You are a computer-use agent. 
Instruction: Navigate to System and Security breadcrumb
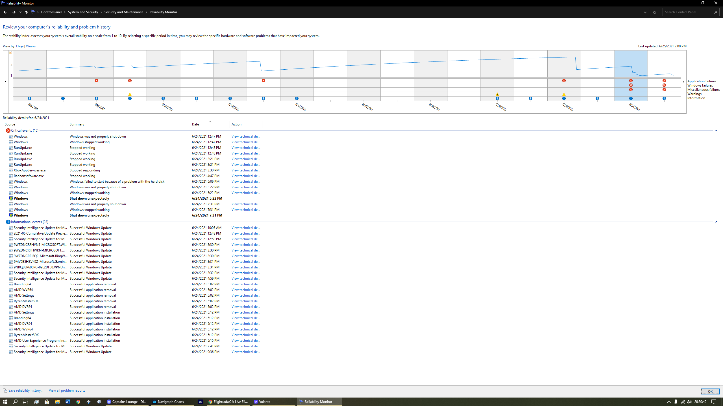83,12
